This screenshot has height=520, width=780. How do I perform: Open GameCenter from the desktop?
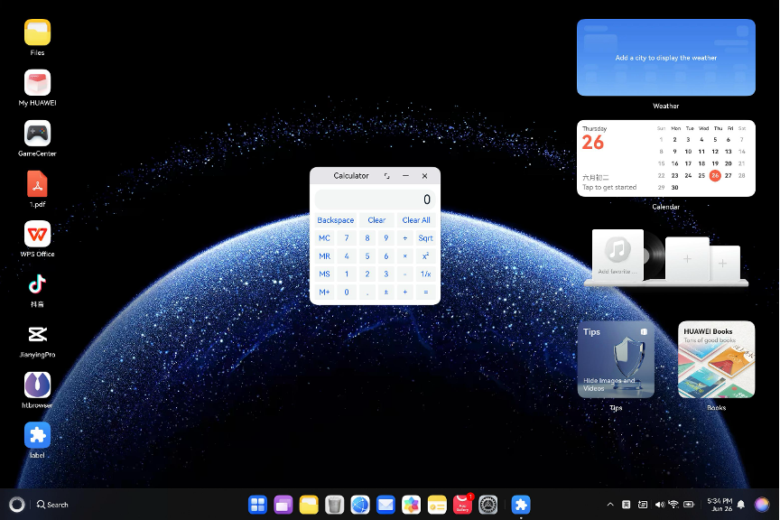(37, 135)
